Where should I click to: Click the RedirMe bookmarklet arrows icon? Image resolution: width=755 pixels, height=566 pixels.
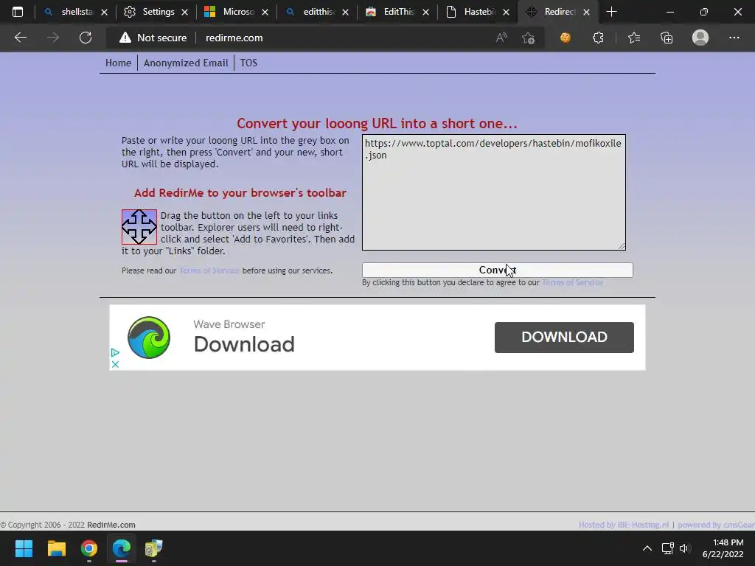(139, 227)
